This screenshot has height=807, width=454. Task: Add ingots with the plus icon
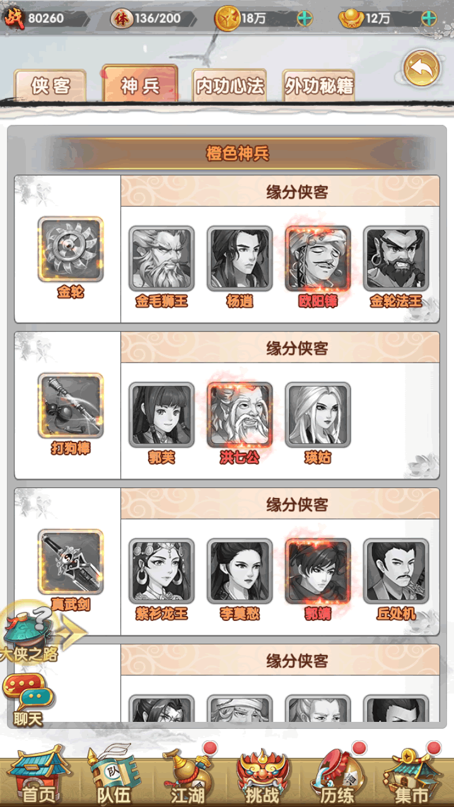point(429,18)
